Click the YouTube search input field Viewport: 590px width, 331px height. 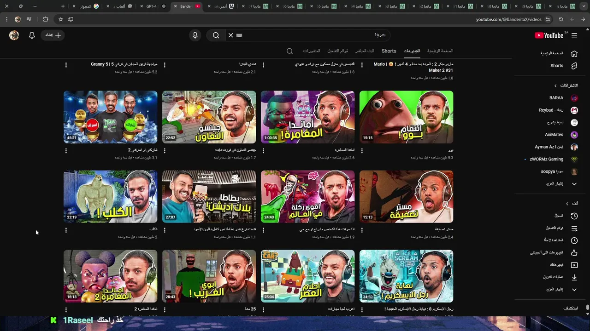pos(309,35)
